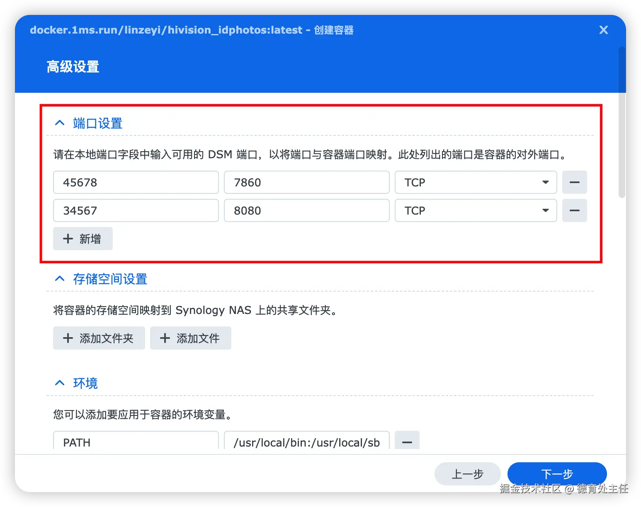Collapse the 存储空间设置 section
Viewport: 641px width, 507px height.
click(x=60, y=279)
